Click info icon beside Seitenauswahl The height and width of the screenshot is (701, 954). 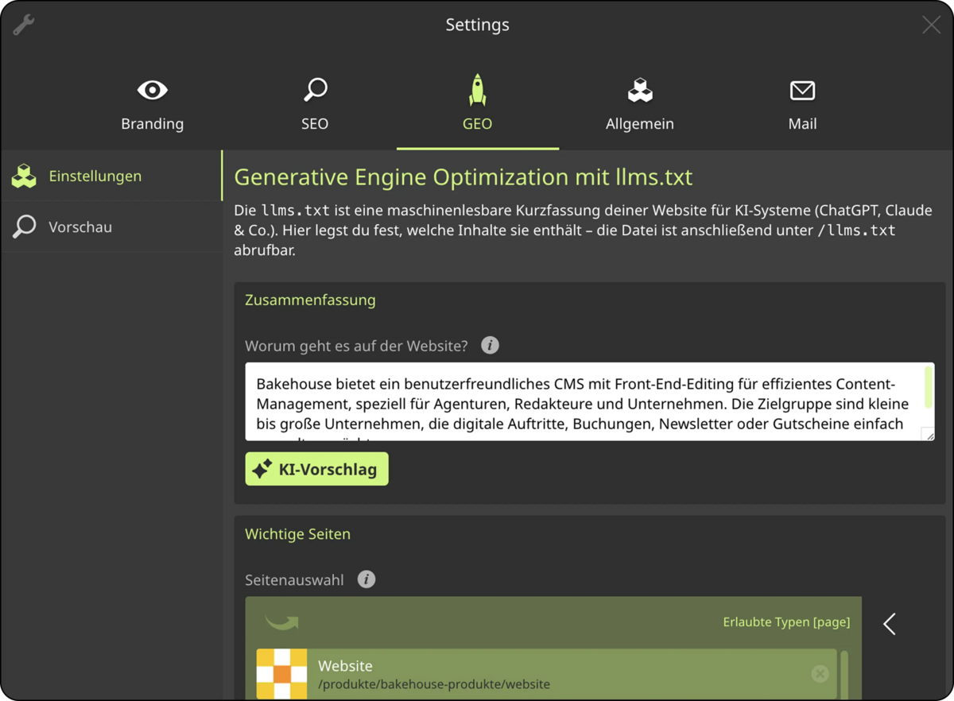[x=366, y=579]
